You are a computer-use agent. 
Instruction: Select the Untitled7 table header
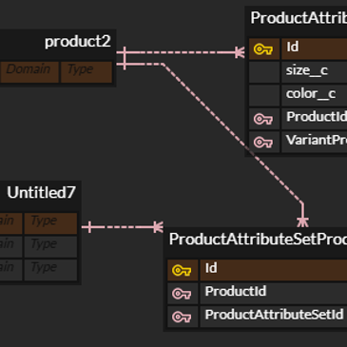coord(41,192)
